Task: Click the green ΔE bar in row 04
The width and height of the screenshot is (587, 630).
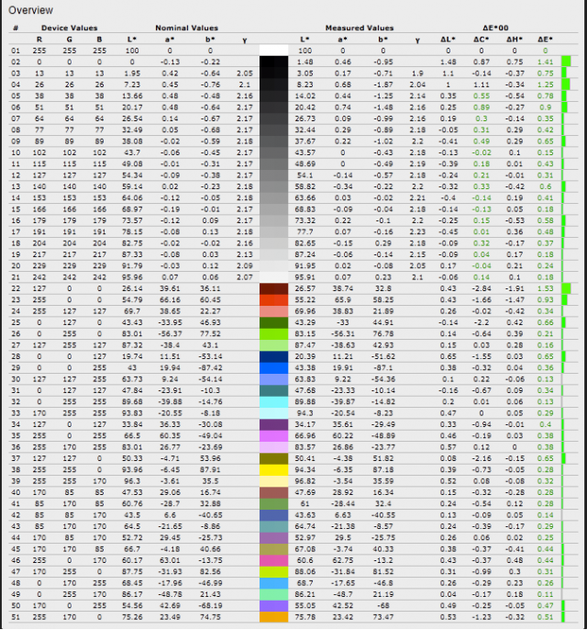Action: (x=566, y=84)
